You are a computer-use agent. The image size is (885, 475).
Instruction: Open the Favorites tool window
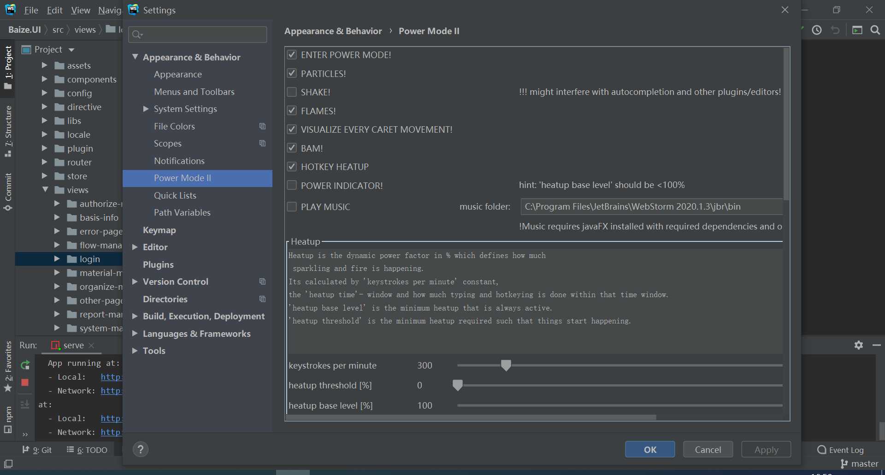point(8,366)
